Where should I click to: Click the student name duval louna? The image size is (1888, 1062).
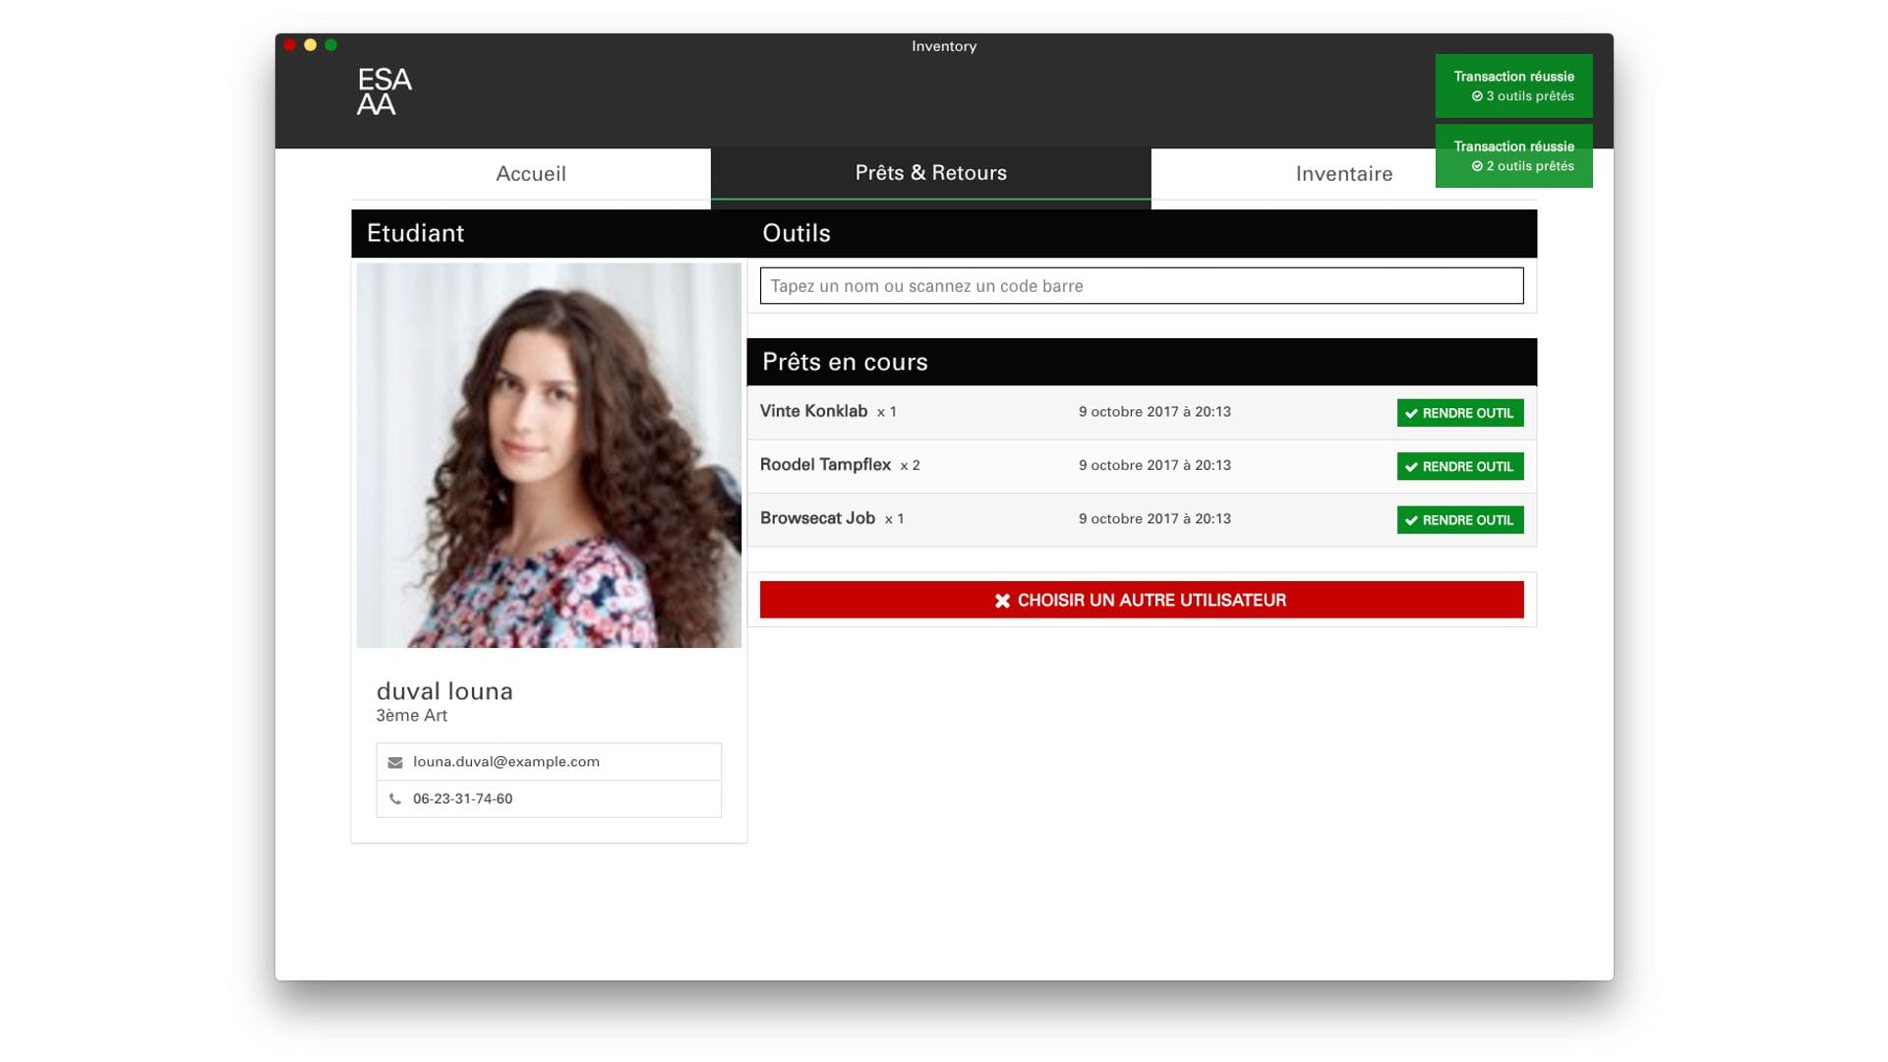444,691
